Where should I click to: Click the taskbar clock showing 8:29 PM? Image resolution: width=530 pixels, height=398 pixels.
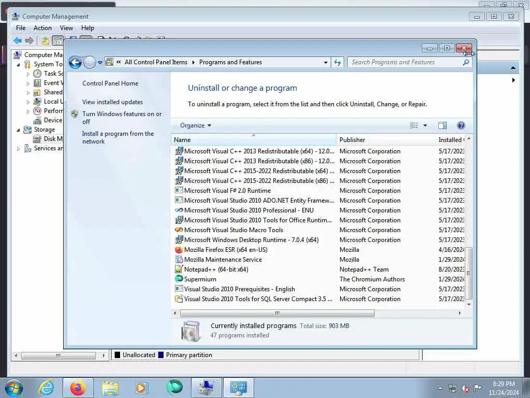click(x=504, y=388)
